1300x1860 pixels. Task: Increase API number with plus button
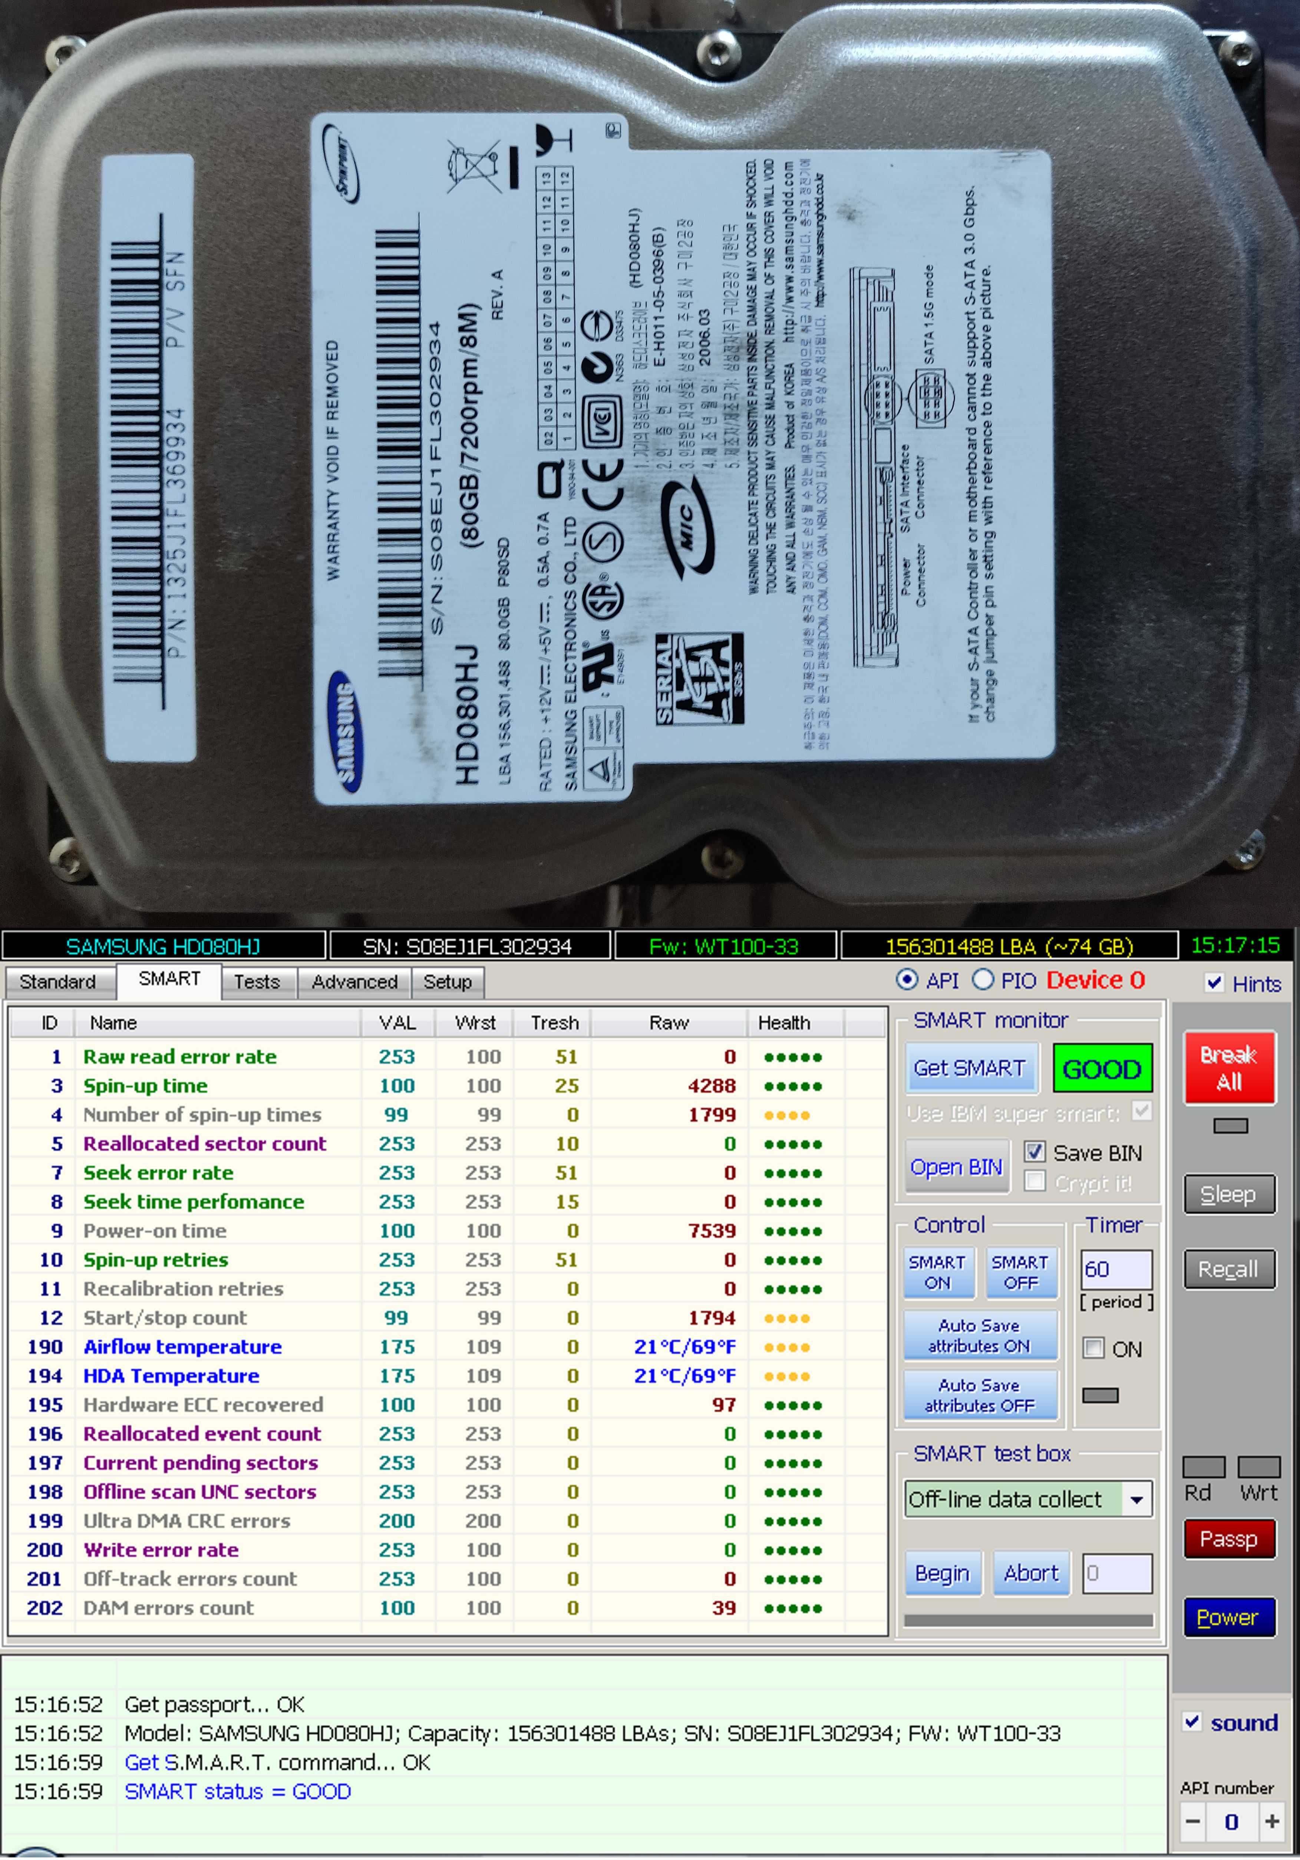click(x=1272, y=1822)
